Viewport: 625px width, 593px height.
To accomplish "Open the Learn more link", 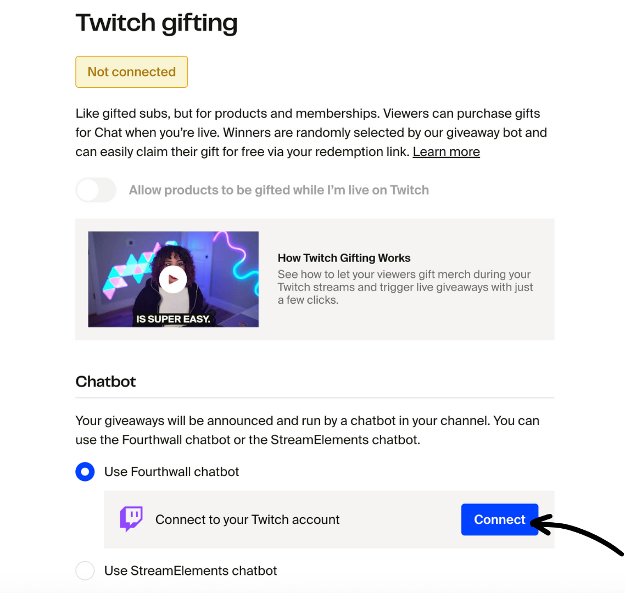I will [446, 152].
